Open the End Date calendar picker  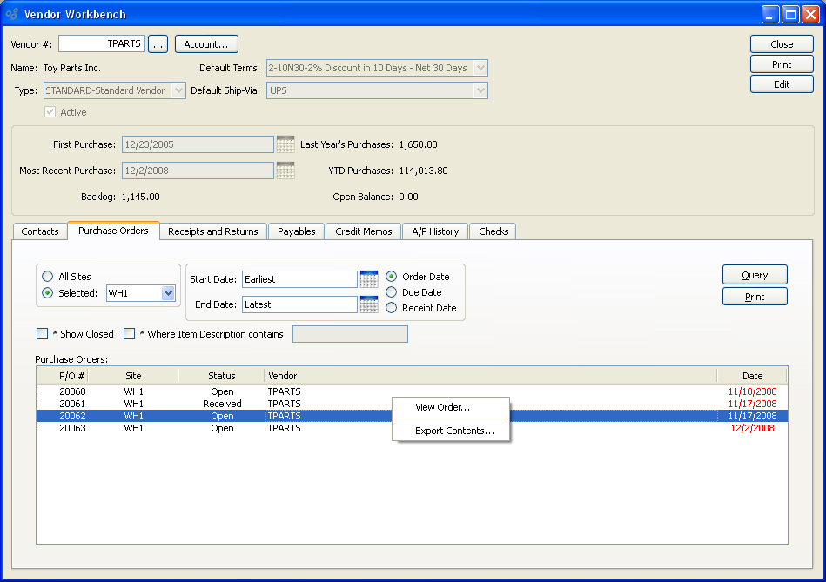tap(369, 304)
